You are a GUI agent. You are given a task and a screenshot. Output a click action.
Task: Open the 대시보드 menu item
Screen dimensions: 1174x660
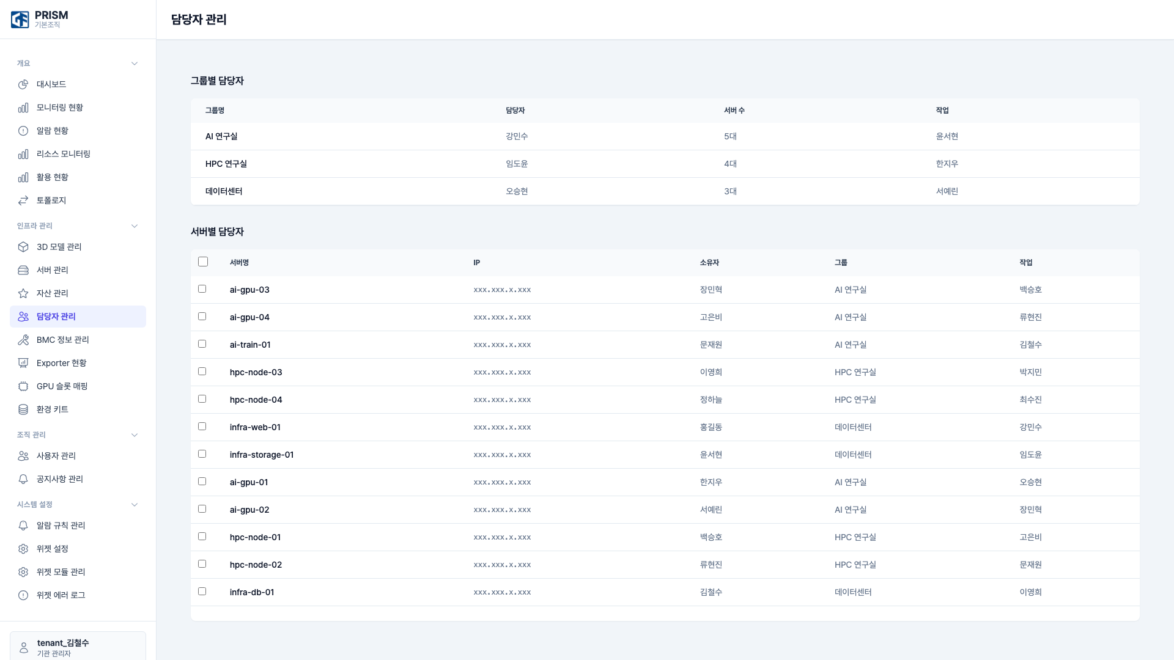point(78,84)
